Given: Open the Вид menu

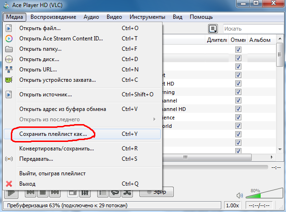Looking at the screenshot, I should point(178,17).
